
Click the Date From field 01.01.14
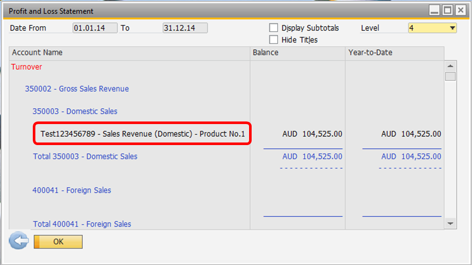click(95, 28)
